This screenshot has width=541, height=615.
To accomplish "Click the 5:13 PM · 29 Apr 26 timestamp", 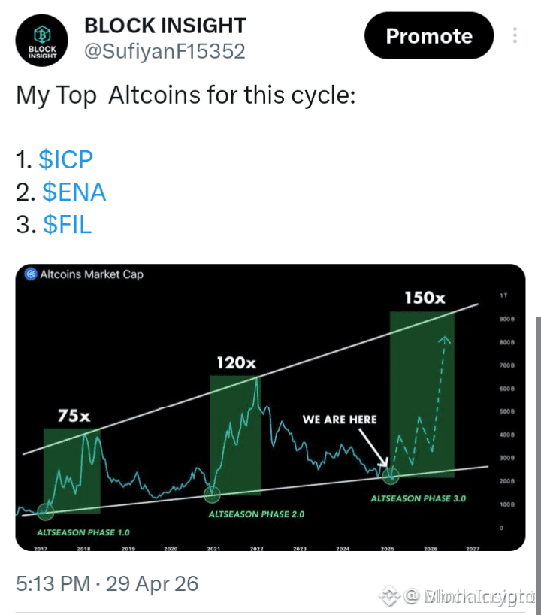I will 107,583.
